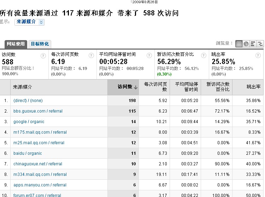The height and width of the screenshot is (197, 265).
Task: Switch to the pie chart view icon
Action: (x=246, y=44)
